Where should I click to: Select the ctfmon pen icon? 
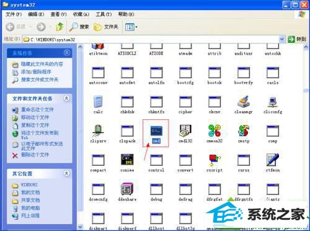[x=273, y=160]
